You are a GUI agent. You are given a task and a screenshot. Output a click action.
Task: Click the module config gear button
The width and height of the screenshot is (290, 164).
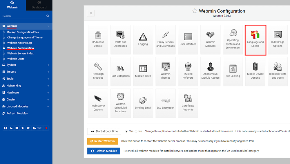(90, 13)
